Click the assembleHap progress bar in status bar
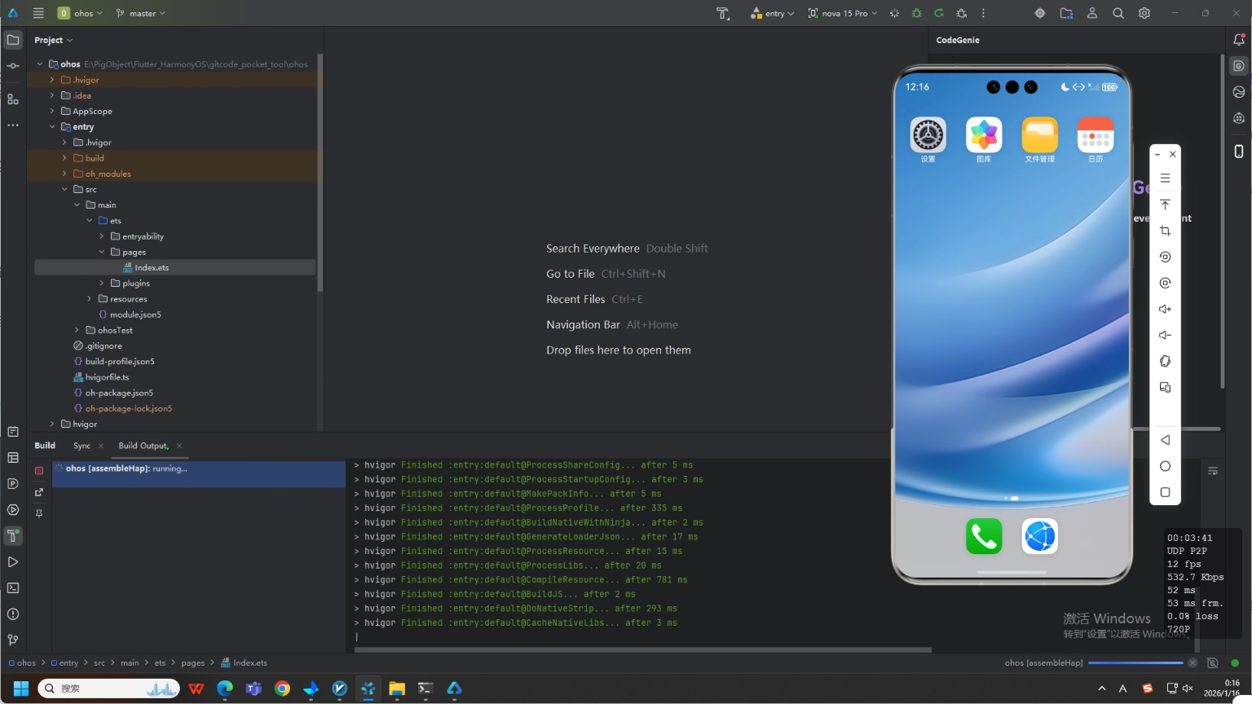Screen dimensions: 1252x704 coord(1136,663)
